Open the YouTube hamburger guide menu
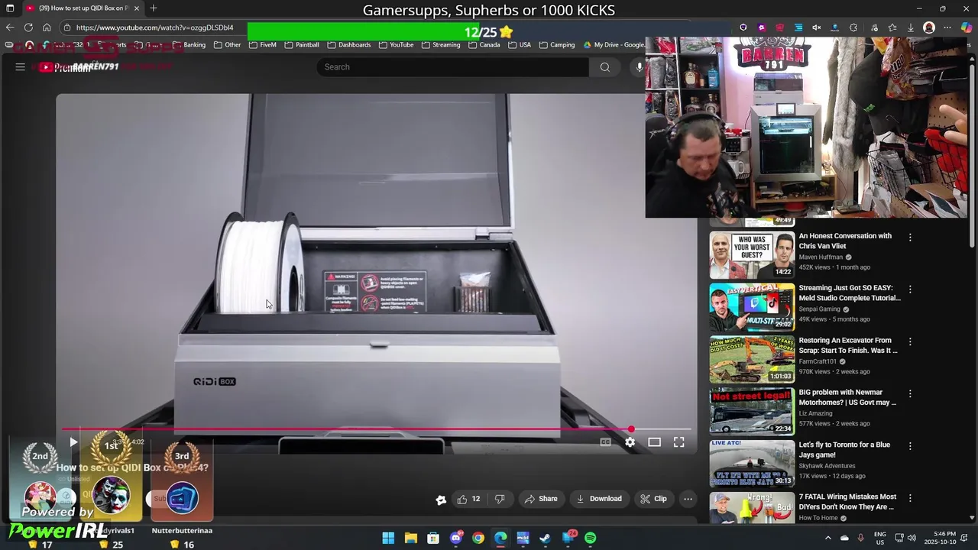This screenshot has height=550, width=978. click(21, 67)
